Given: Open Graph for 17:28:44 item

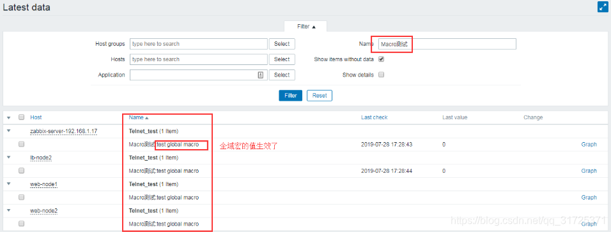Looking at the screenshot, I should coord(589,171).
